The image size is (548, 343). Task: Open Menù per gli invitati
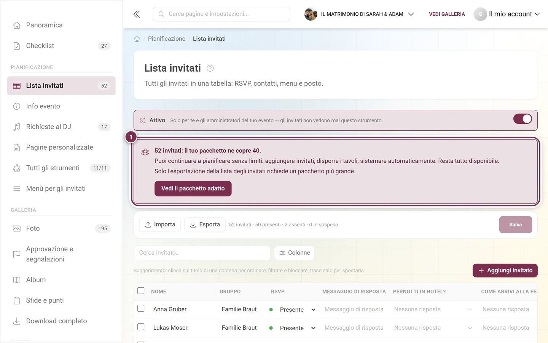coord(61,189)
